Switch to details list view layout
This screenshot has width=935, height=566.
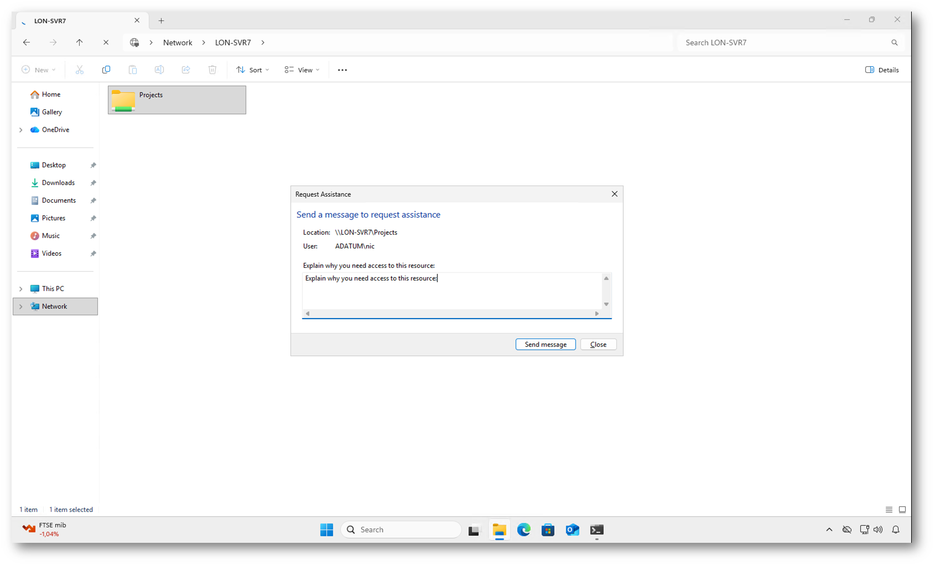[x=889, y=510]
